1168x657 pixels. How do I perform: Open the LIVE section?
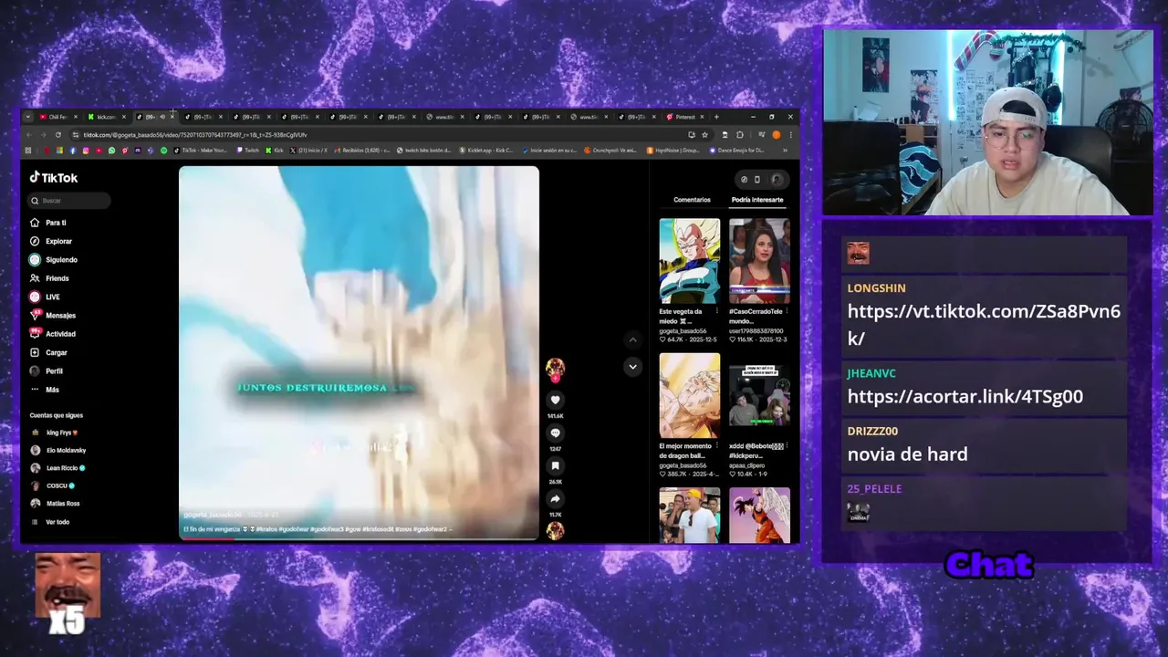pyautogui.click(x=45, y=297)
